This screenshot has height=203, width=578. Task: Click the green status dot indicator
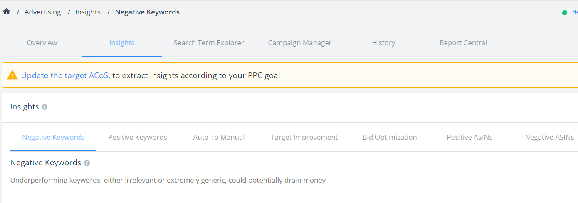(565, 13)
